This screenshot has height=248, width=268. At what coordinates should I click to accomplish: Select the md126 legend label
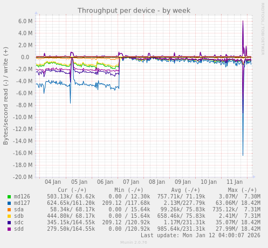pyautogui.click(x=22, y=197)
